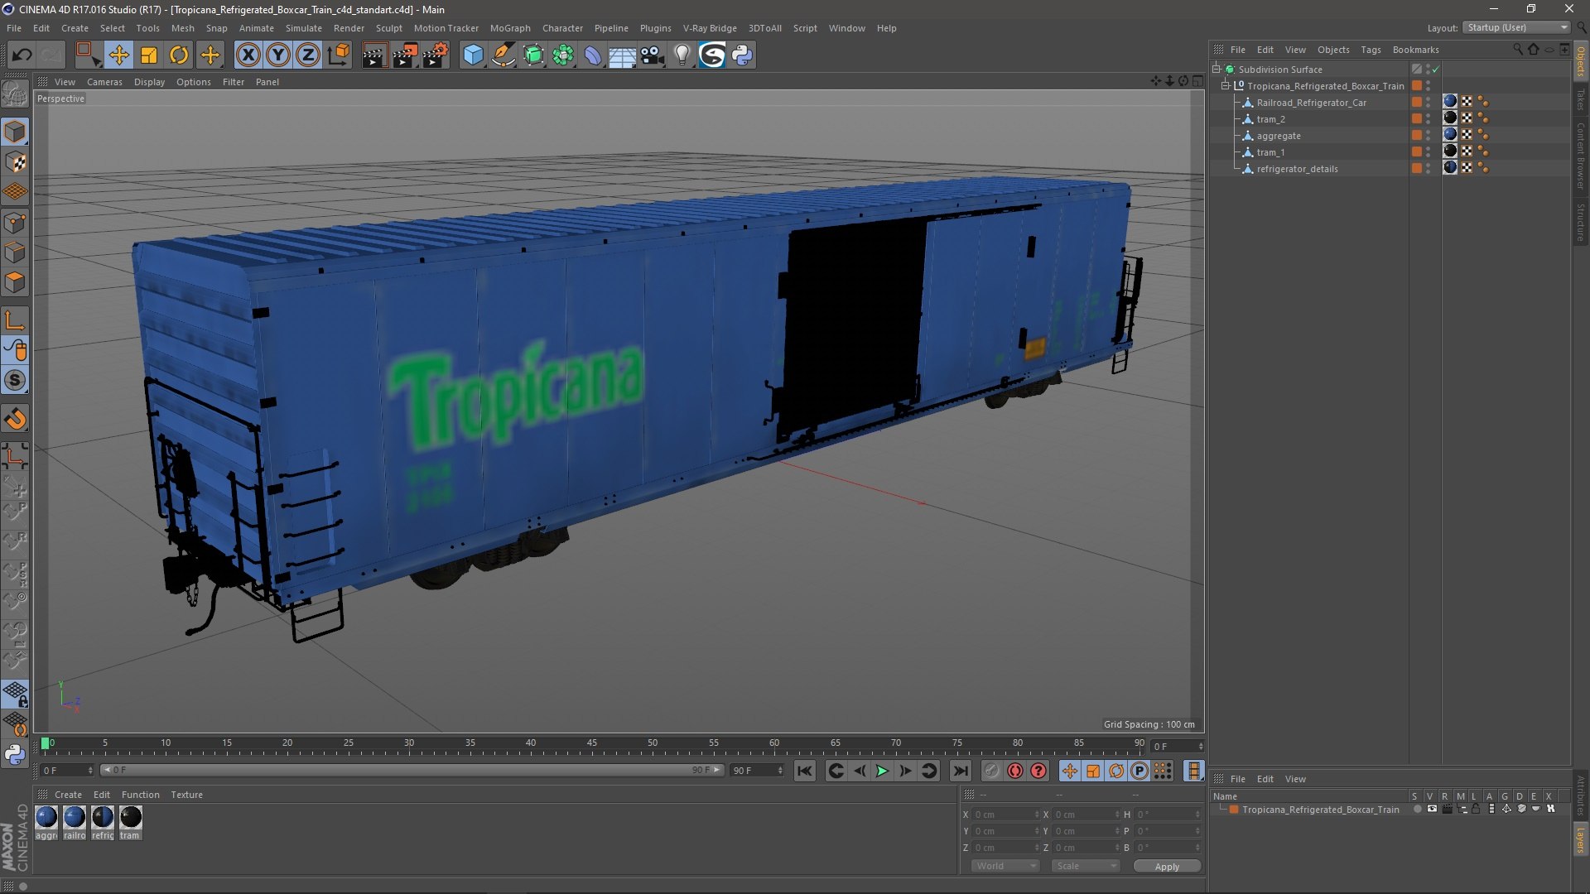Viewport: 1590px width, 894px height.
Task: Click the spline pen tool icon
Action: (x=503, y=55)
